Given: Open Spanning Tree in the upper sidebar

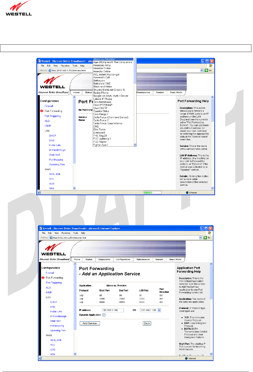Looking at the screenshot, I should coord(57,164).
